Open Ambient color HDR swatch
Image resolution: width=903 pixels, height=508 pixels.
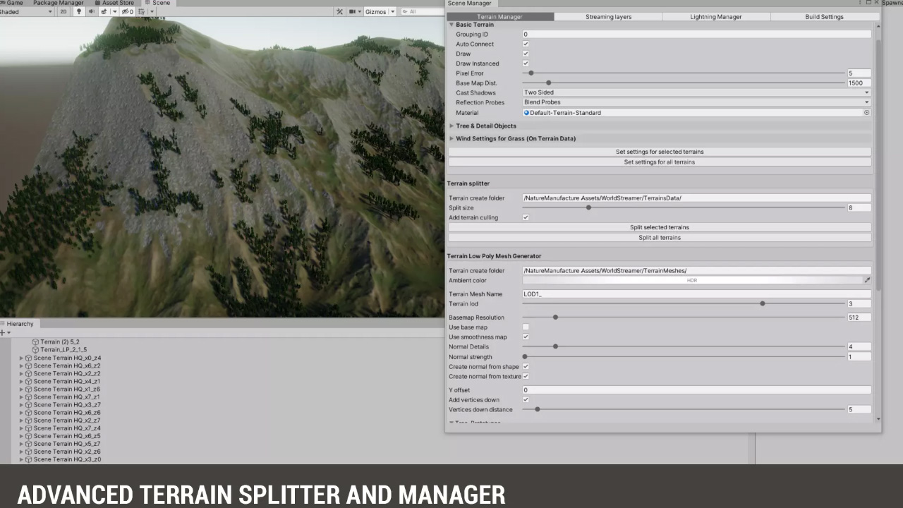tap(691, 280)
